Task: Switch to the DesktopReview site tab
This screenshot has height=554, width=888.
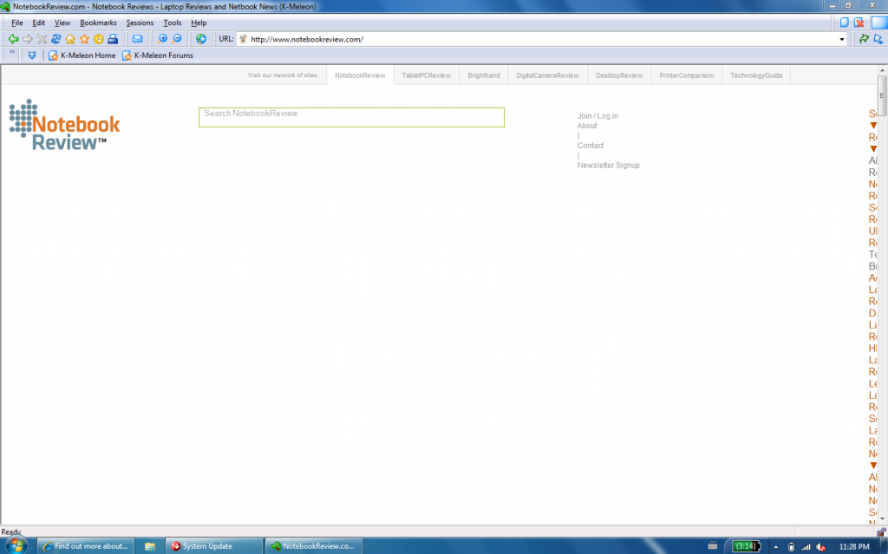Action: 619,75
